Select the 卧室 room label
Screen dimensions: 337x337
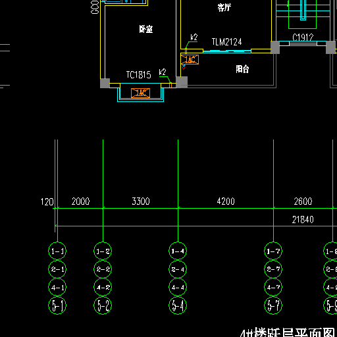point(146,29)
